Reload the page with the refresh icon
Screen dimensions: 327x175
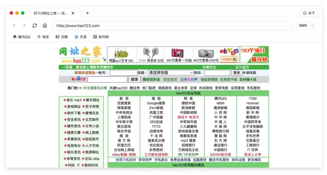35,26
